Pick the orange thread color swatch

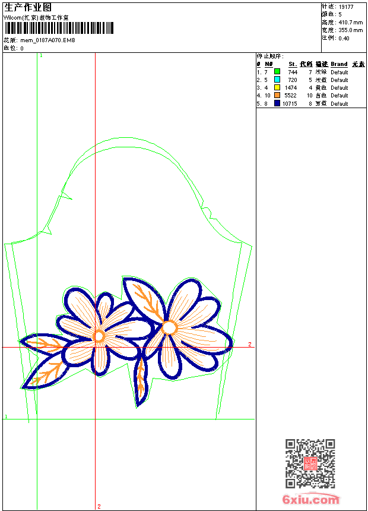(x=277, y=95)
